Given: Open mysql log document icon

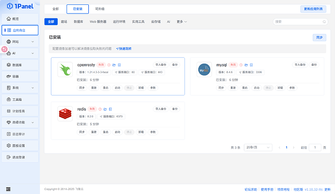Looking at the screenshot, I should pos(251,65).
